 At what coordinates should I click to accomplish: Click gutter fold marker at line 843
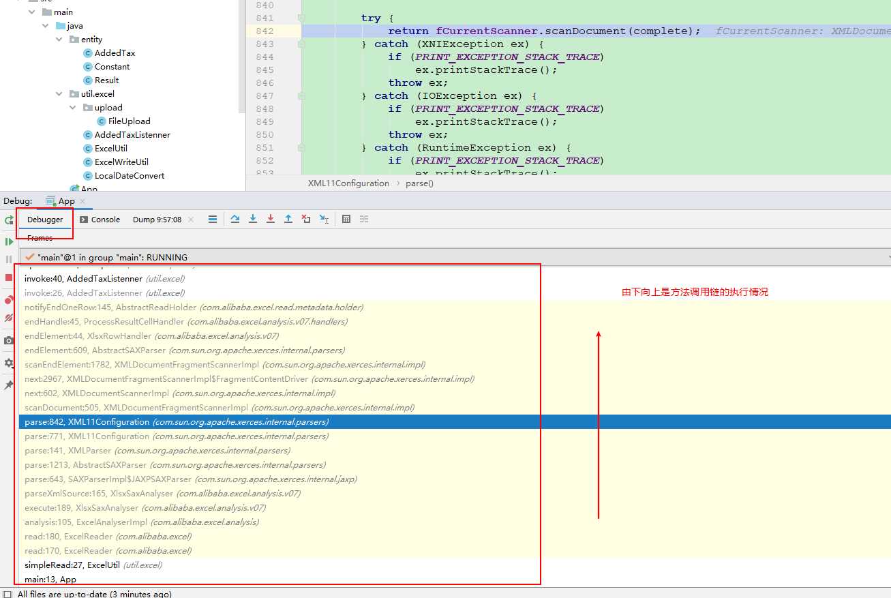[x=301, y=44]
